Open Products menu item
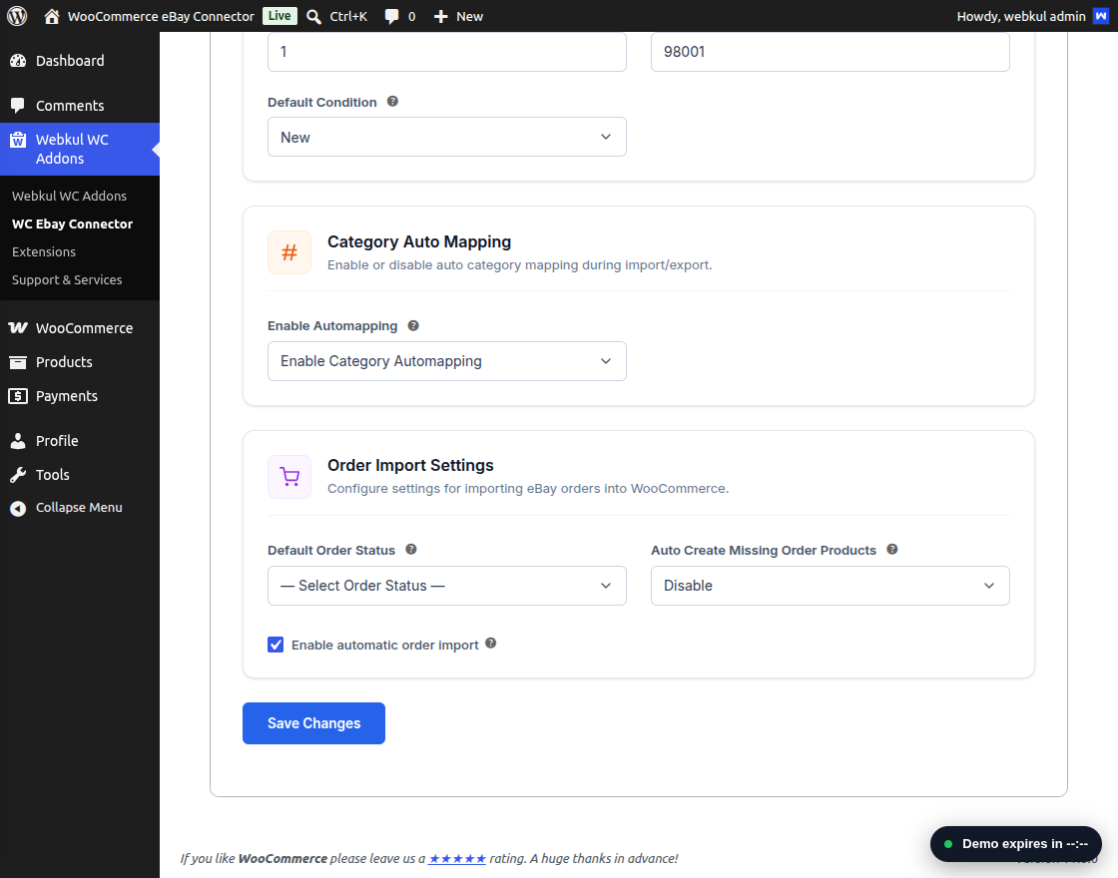Image resolution: width=1118 pixels, height=878 pixels. pos(80,362)
